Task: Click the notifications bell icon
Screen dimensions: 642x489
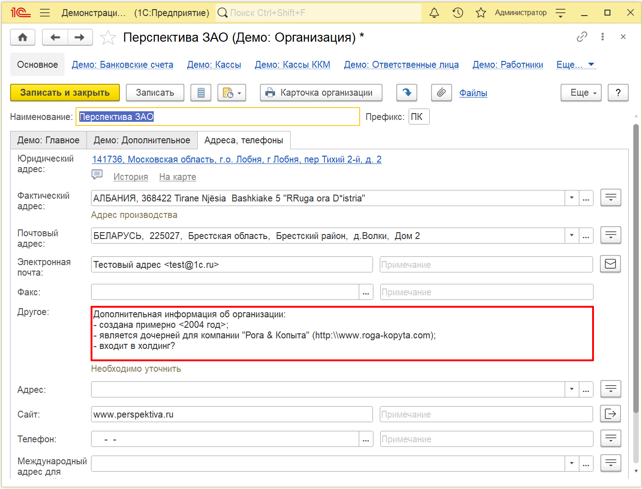Action: click(434, 13)
